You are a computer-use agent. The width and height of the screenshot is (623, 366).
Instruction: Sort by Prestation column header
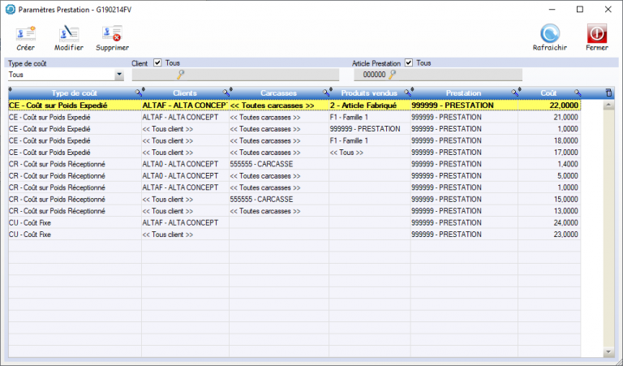(462, 93)
